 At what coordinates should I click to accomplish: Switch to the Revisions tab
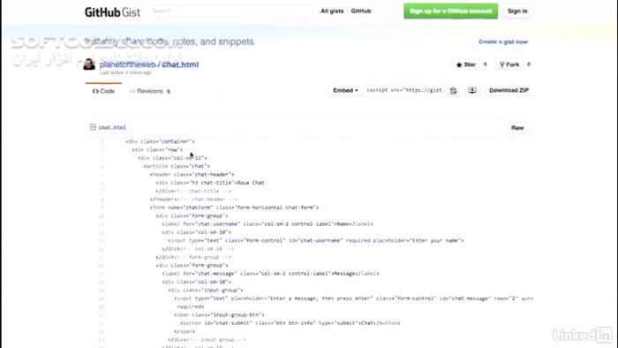tap(150, 91)
